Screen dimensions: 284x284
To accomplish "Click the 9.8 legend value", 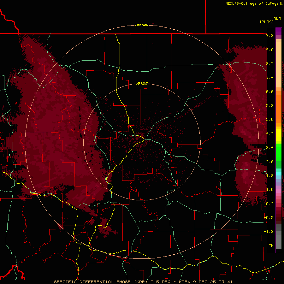I will pyautogui.click(x=270, y=35).
